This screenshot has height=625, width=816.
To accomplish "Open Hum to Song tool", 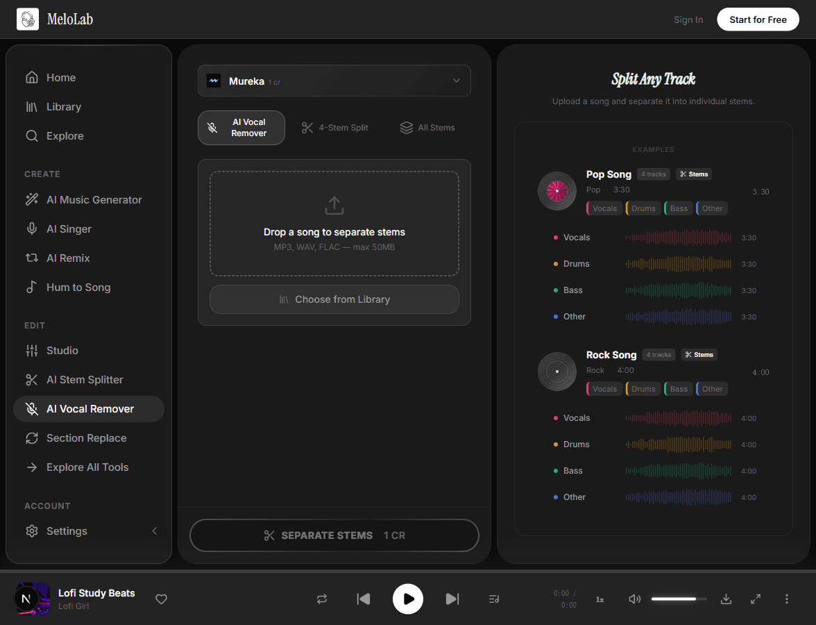I will point(89,287).
